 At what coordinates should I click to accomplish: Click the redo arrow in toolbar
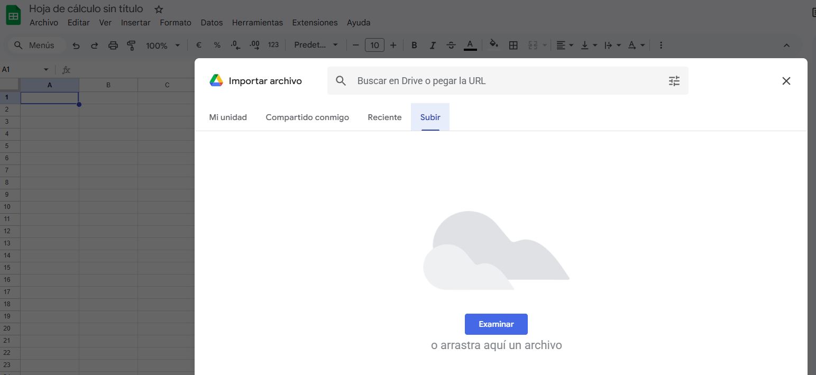click(95, 45)
